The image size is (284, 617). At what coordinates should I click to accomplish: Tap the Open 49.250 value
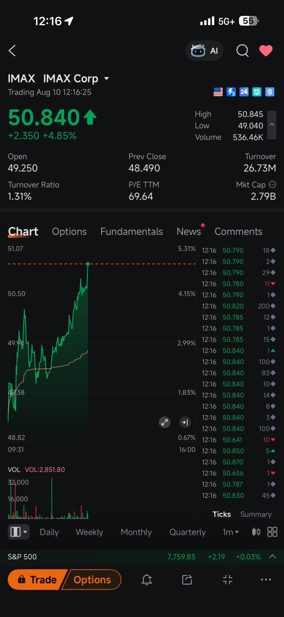coord(23,168)
